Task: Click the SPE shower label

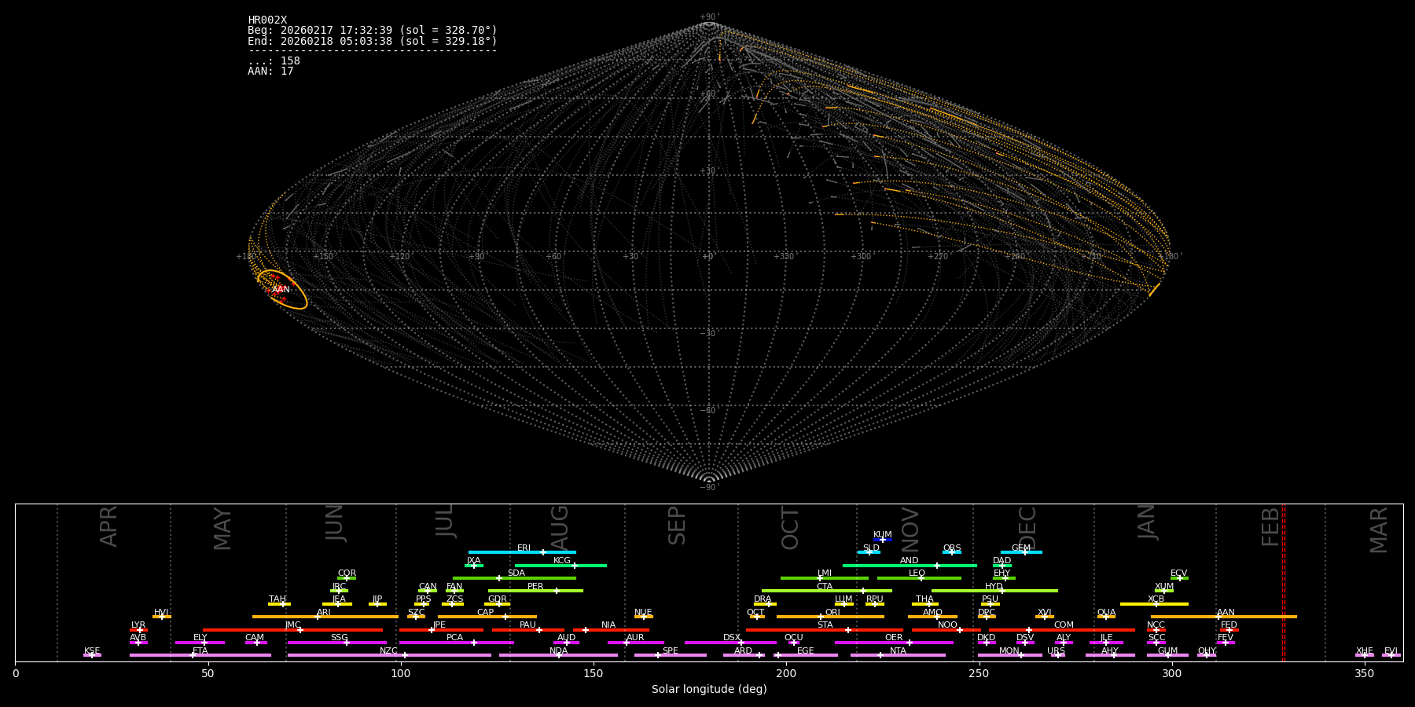Action: pos(670,651)
